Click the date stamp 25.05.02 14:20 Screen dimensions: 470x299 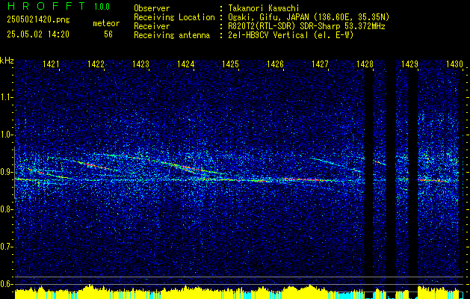click(38, 34)
